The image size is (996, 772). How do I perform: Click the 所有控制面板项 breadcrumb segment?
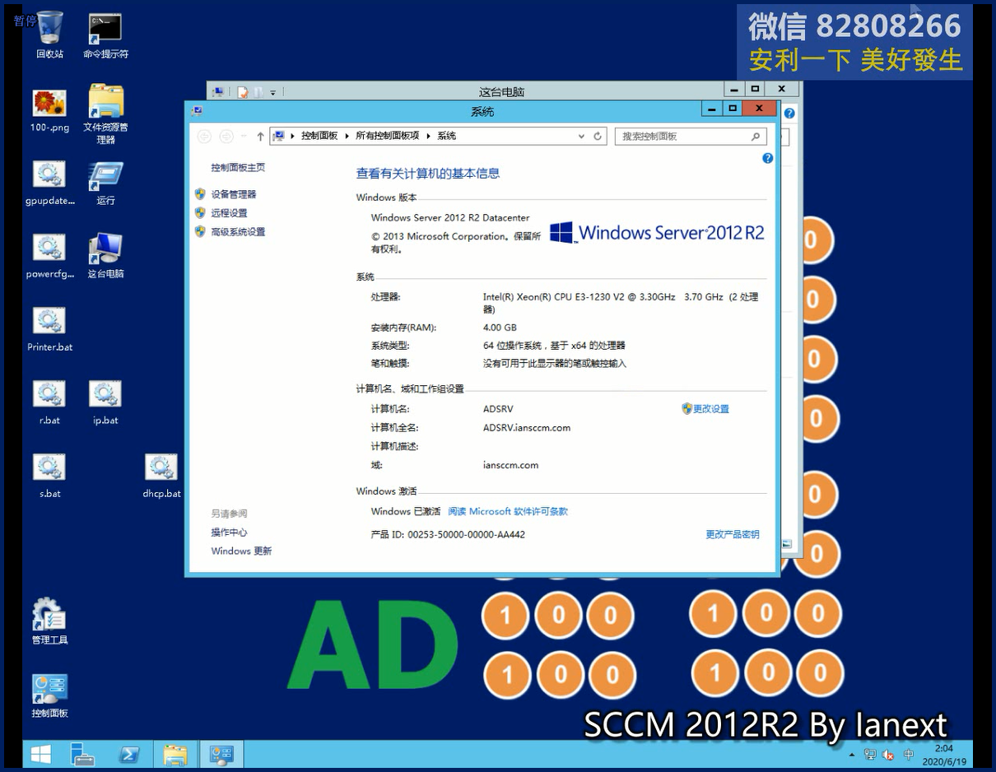388,137
